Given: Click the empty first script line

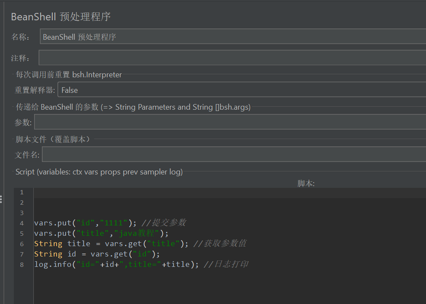Looking at the screenshot, I should (230, 193).
